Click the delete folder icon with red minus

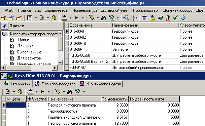click(19, 18)
